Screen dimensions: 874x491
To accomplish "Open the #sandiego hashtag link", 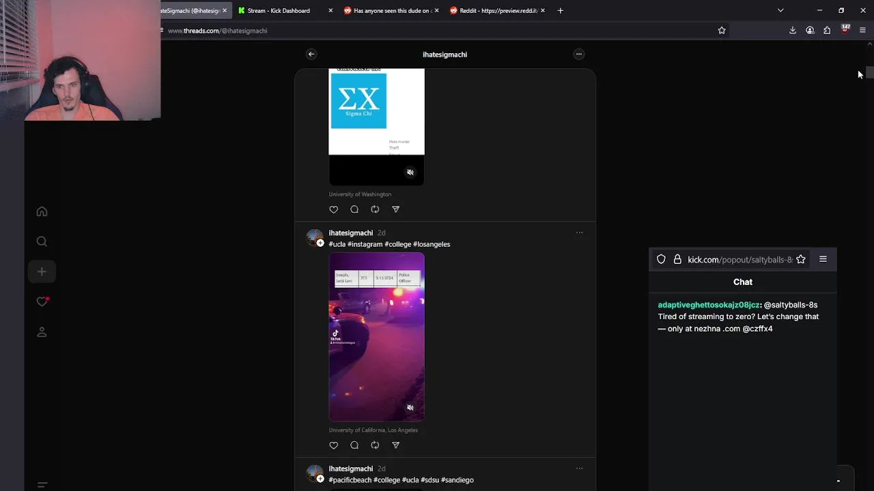I will (457, 480).
